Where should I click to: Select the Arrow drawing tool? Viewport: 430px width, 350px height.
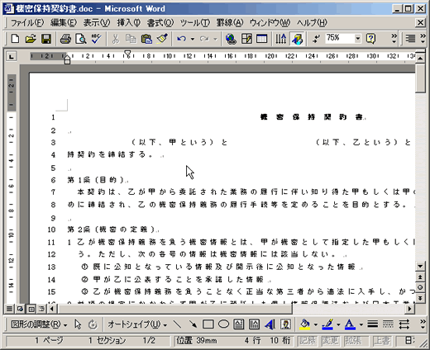click(x=193, y=324)
